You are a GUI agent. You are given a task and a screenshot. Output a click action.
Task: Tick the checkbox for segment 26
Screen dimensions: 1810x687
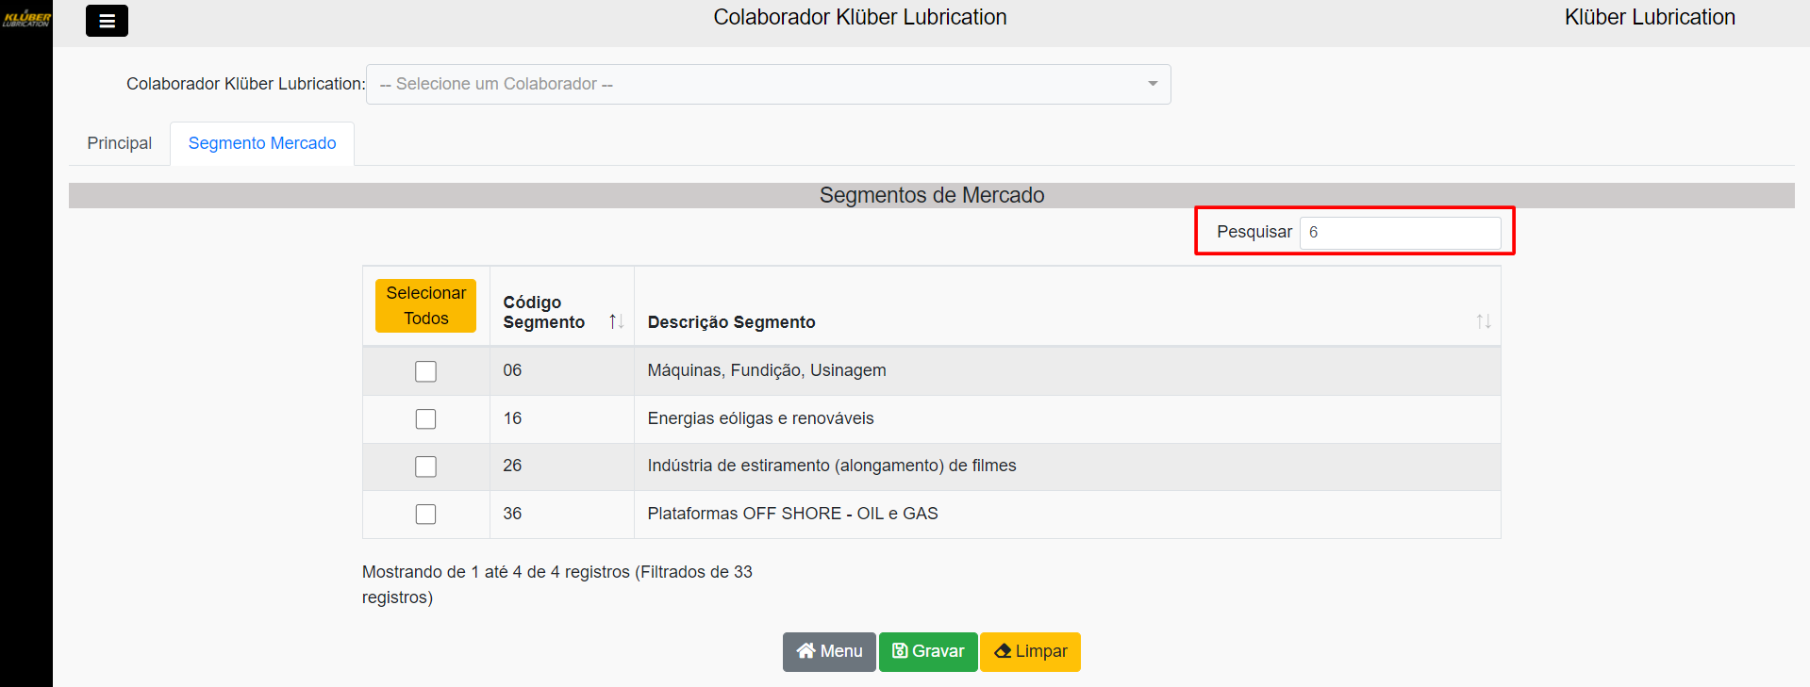point(425,466)
